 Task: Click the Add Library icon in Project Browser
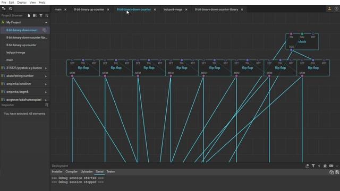tap(35, 15)
